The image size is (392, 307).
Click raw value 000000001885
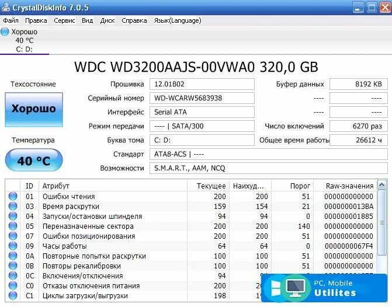(x=349, y=217)
